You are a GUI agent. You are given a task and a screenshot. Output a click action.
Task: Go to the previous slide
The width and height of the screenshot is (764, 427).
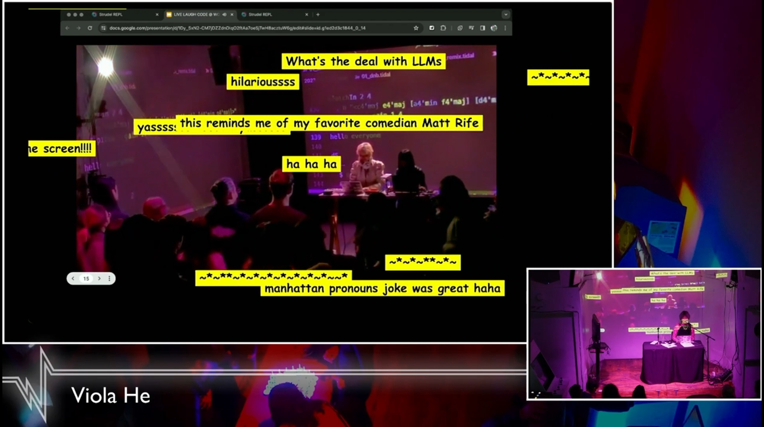click(73, 278)
